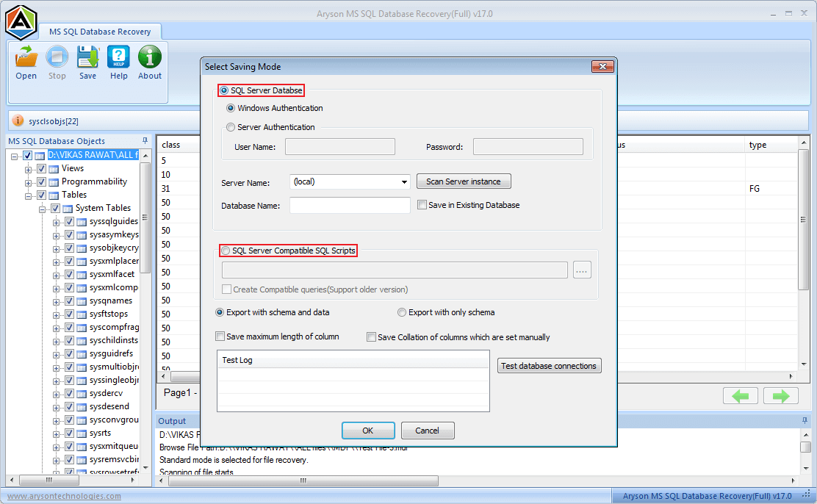Switch to the MS SQL Database Recovery tab
817x504 pixels.
(101, 32)
